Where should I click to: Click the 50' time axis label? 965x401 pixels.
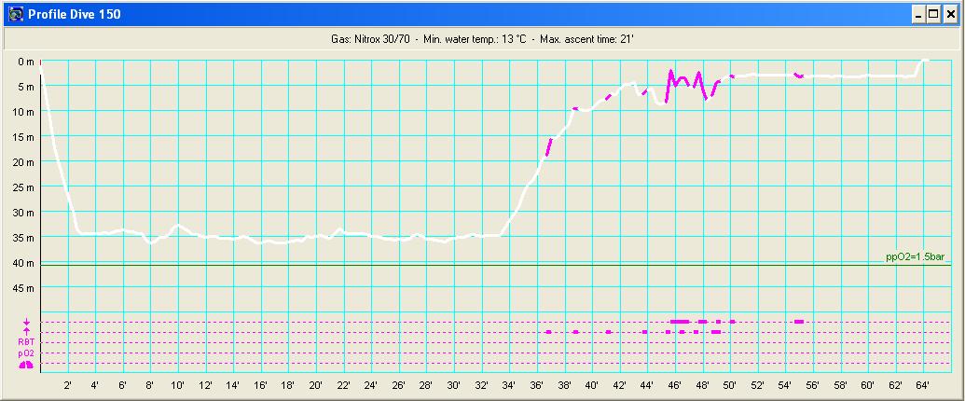pyautogui.click(x=729, y=385)
